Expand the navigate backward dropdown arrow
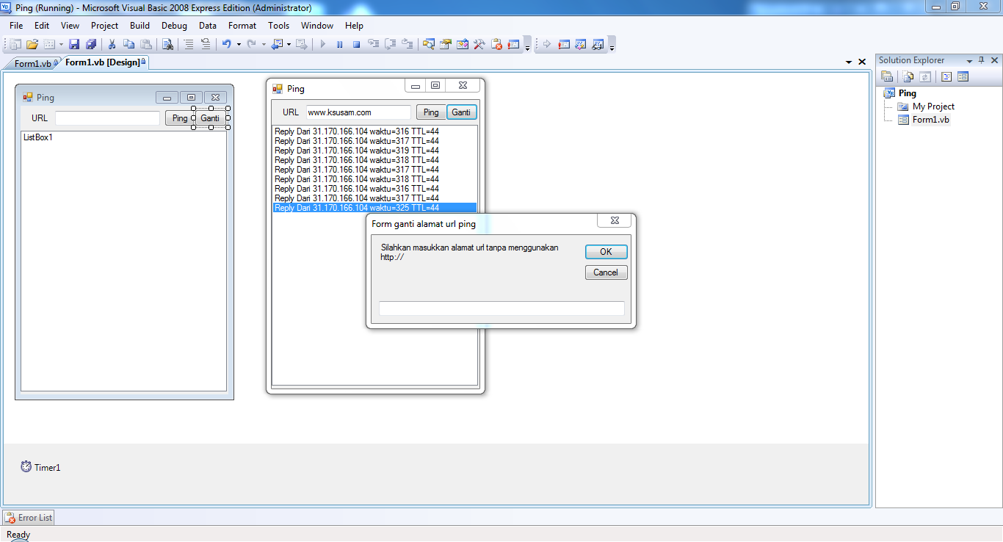The width and height of the screenshot is (1003, 542). [x=289, y=44]
